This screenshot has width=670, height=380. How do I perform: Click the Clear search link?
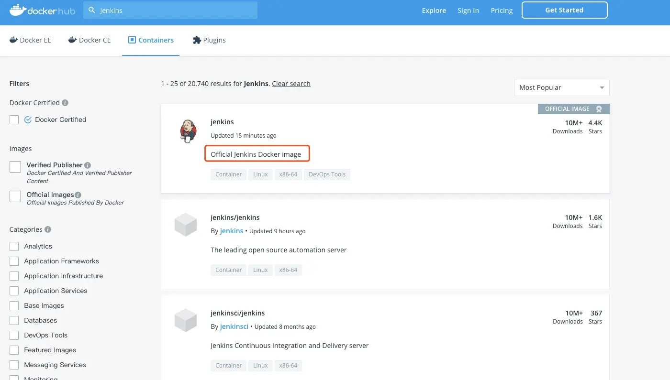(x=291, y=84)
